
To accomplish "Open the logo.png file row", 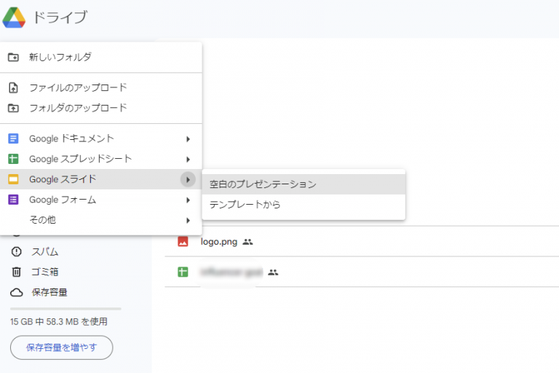I will click(x=218, y=241).
